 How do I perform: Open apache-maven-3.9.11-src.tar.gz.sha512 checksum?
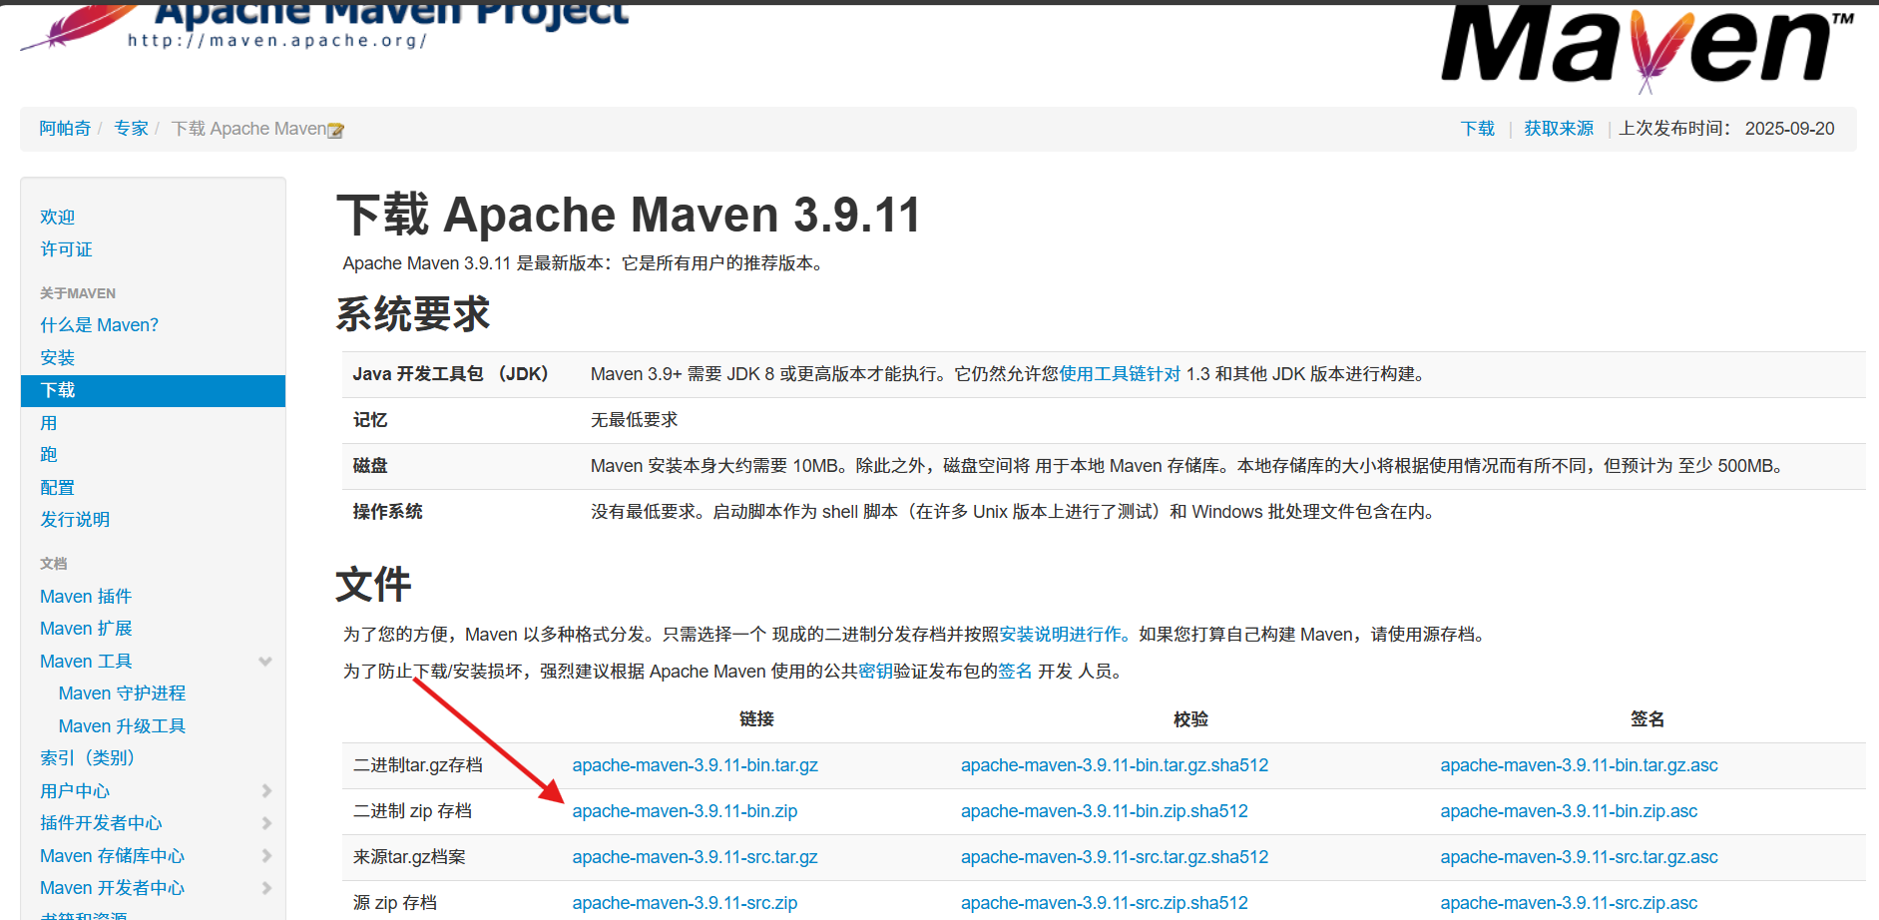pyautogui.click(x=1115, y=857)
